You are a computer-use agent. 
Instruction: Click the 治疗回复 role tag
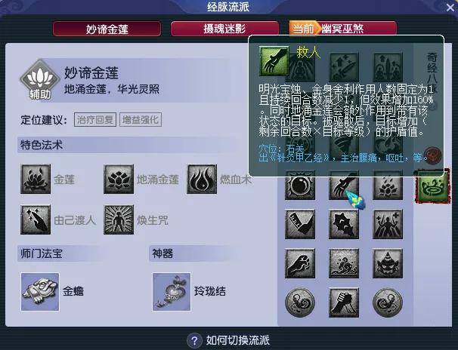click(x=95, y=120)
